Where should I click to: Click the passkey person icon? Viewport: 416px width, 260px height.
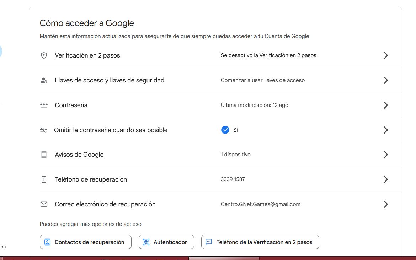click(x=44, y=80)
